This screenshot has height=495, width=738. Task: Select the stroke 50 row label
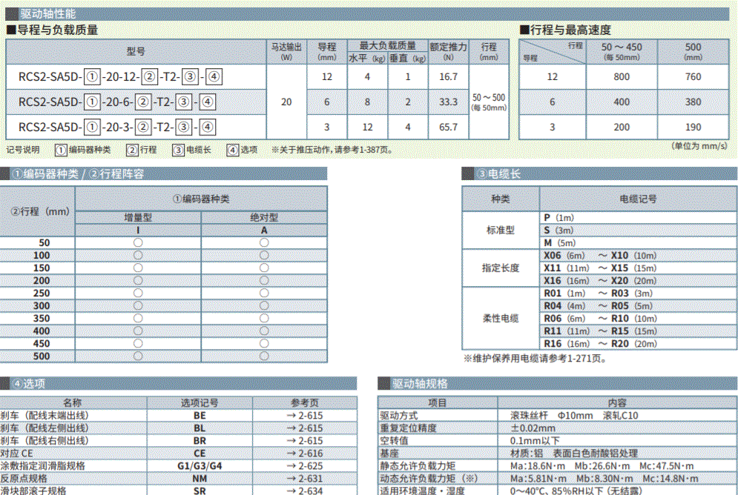point(45,242)
